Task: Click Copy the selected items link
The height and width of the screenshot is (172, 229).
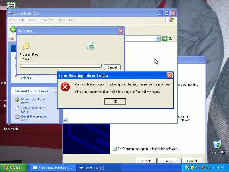Action: (34, 110)
